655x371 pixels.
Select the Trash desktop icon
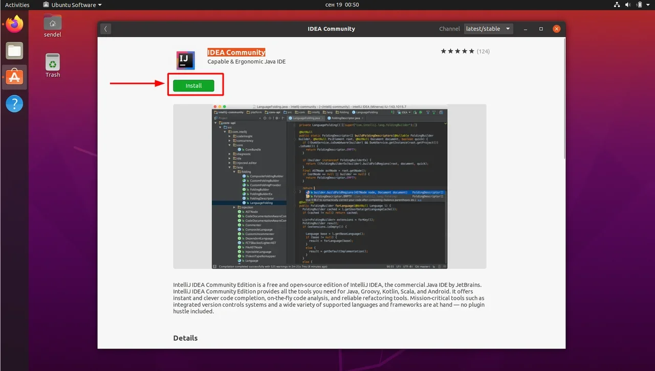coord(53,65)
